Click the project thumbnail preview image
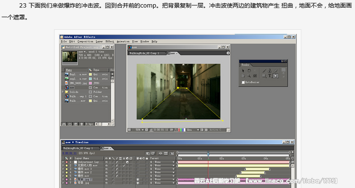Viewport: 355px width, 188px height. 70,57
